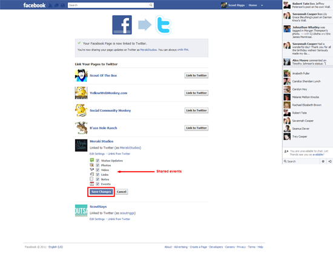Image resolution: width=333 pixels, height=258 pixels.
Task: Click the search magnifier icon in top bar
Action: tap(151, 5)
